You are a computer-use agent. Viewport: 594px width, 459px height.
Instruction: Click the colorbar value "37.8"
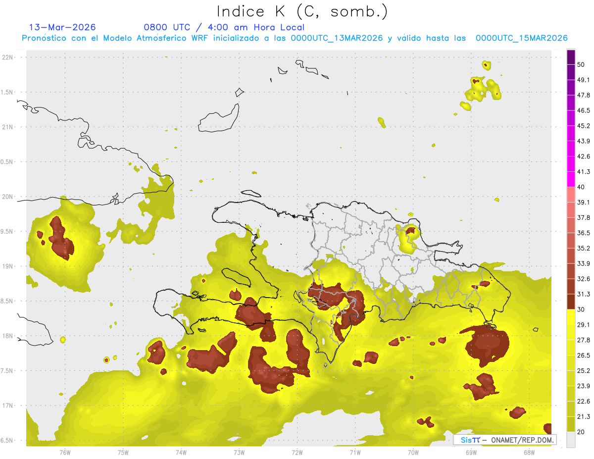[583, 218]
